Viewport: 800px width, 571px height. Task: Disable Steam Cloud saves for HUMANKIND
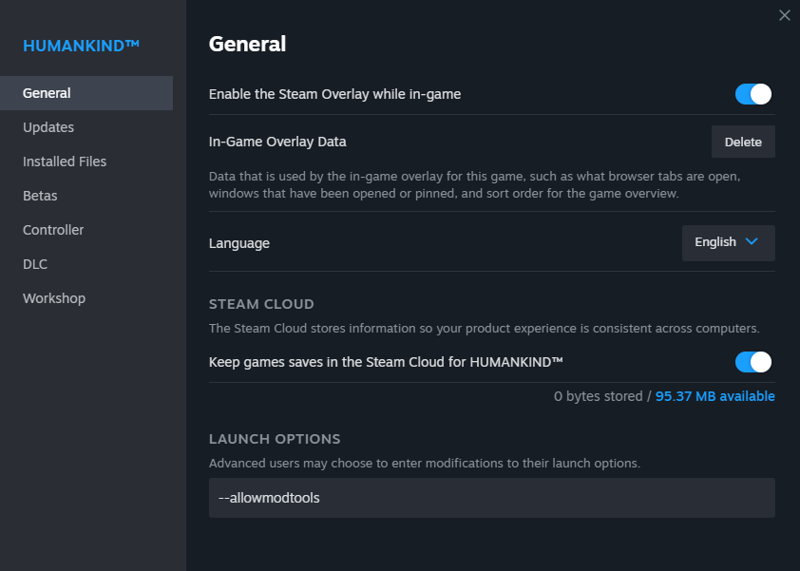pos(753,362)
